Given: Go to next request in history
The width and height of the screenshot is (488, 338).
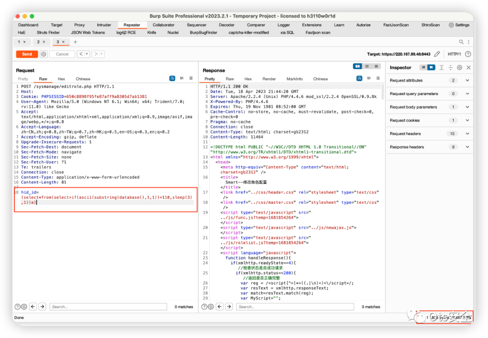Looking at the screenshot, I should click(96, 54).
